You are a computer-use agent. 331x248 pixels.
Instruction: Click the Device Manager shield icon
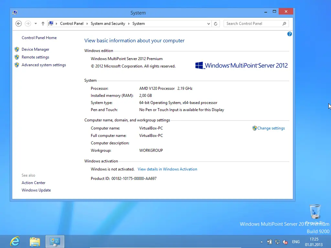[17, 49]
